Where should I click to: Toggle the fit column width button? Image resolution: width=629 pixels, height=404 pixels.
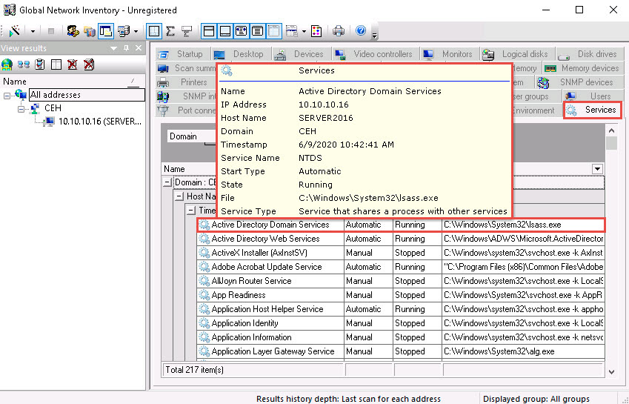pyautogui.click(x=242, y=31)
